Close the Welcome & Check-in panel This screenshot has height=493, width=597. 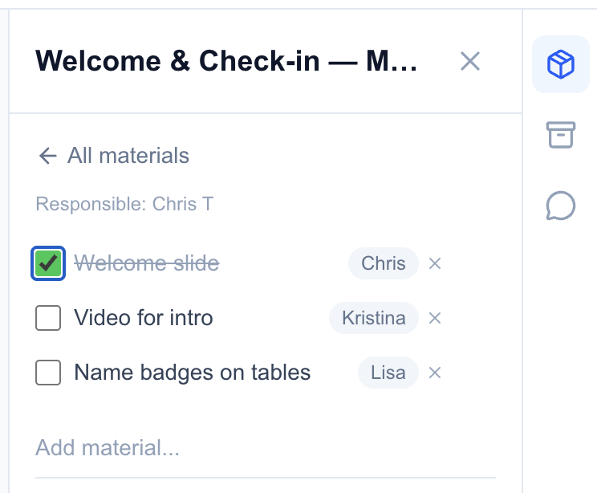click(469, 61)
